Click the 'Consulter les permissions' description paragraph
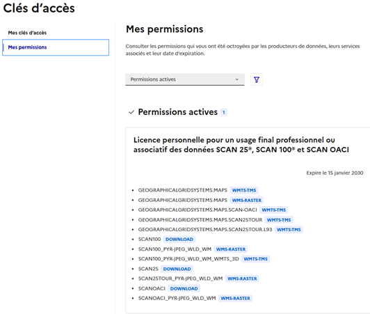370x314 pixels. tap(243, 49)
